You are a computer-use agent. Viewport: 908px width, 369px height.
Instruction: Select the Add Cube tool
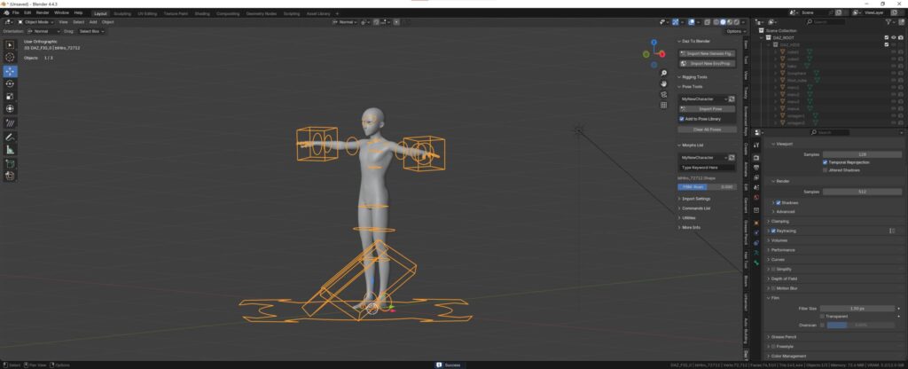click(10, 164)
